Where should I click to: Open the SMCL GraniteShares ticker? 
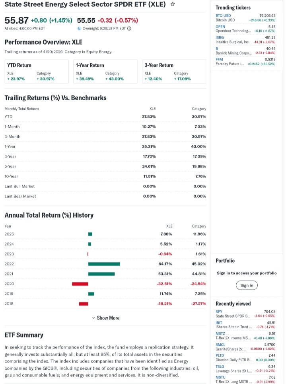(220, 345)
